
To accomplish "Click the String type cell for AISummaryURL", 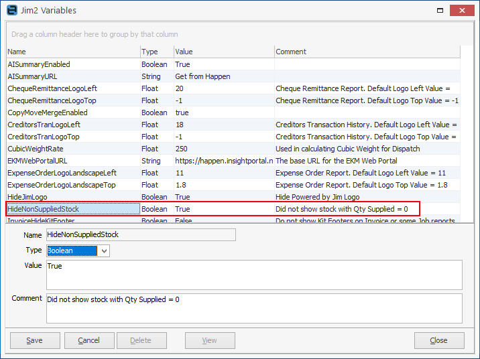I will 157,76.
